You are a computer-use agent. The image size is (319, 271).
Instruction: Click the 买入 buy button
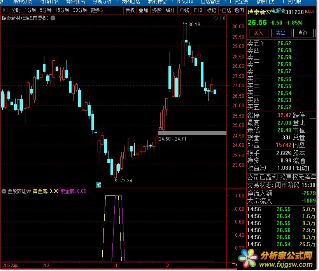coord(259,33)
